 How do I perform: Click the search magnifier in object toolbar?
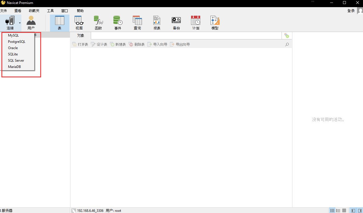click(287, 45)
